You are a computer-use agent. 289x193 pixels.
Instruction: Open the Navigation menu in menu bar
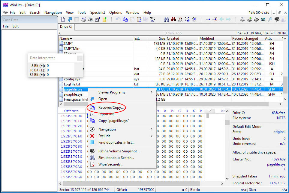point(53,13)
